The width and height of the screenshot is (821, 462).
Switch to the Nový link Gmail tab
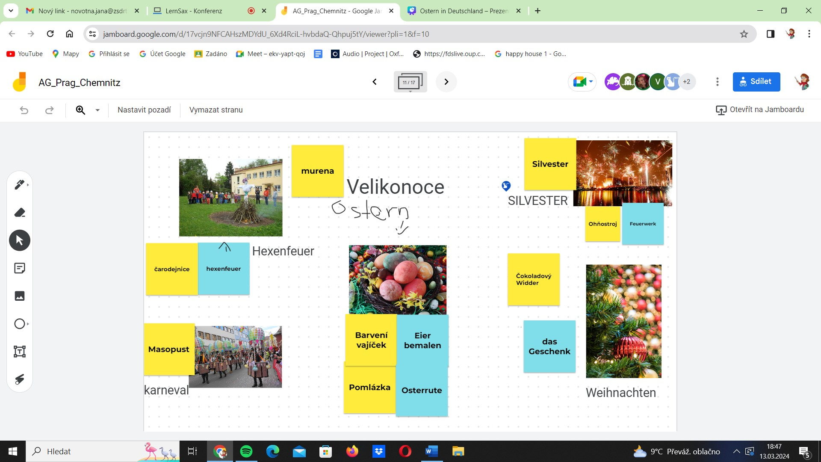tap(83, 11)
